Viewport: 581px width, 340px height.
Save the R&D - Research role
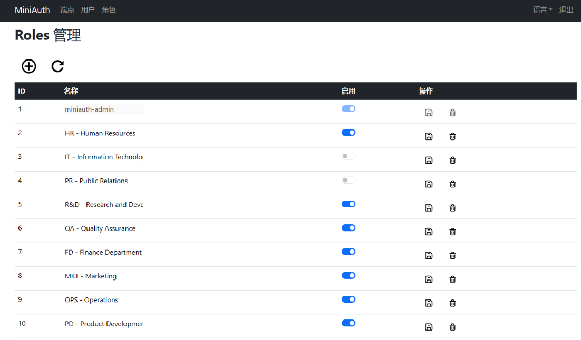pyautogui.click(x=429, y=208)
